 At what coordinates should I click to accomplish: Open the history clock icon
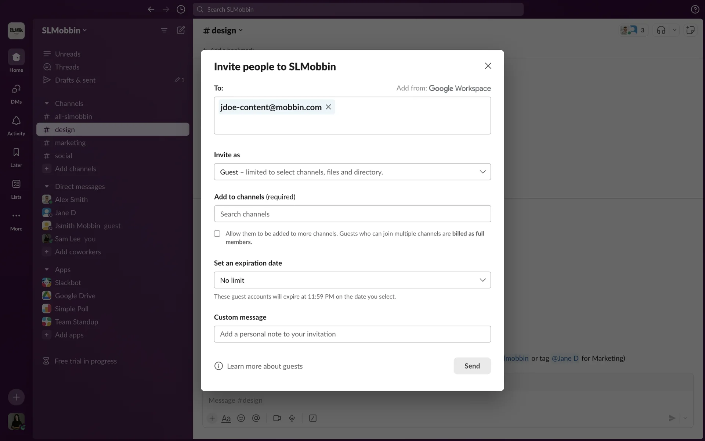(181, 10)
